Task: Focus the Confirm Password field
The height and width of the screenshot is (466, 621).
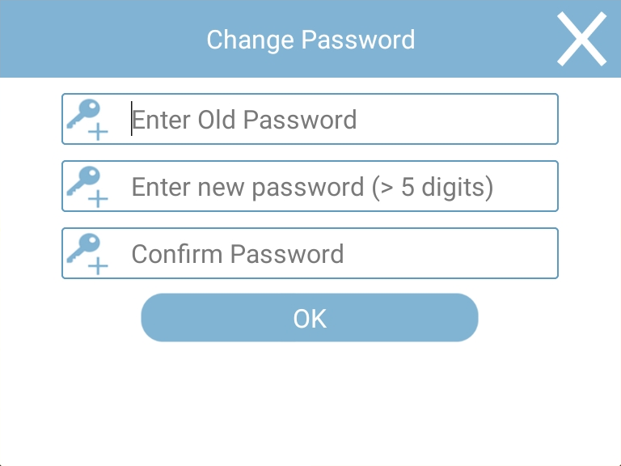Action: pos(310,253)
